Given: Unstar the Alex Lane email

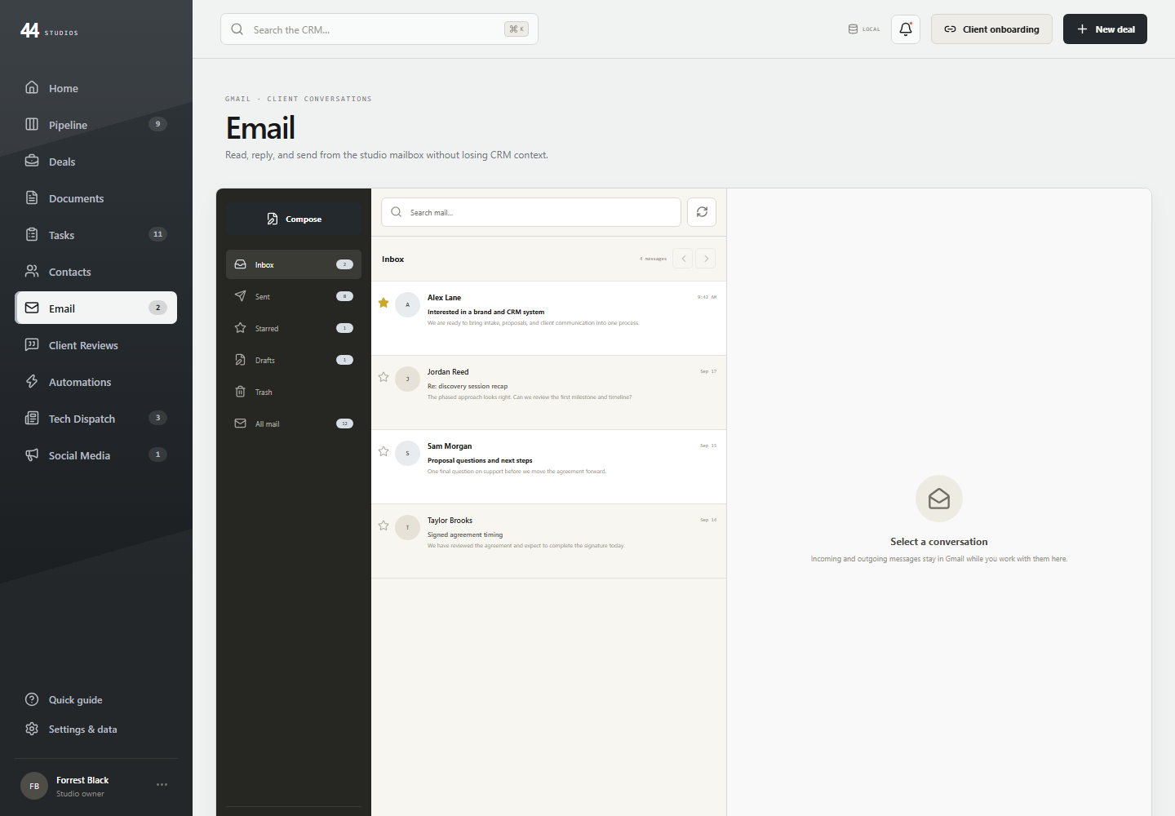Looking at the screenshot, I should point(384,303).
